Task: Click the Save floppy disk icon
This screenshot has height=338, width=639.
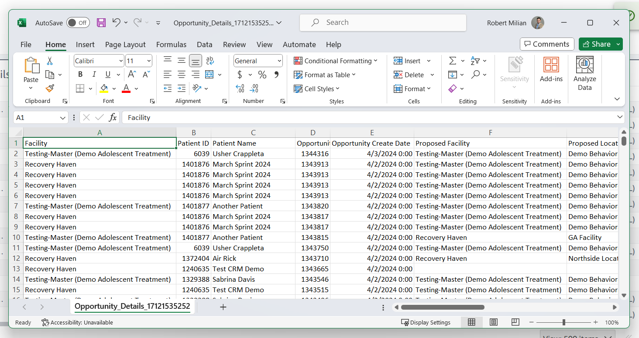Action: (101, 23)
